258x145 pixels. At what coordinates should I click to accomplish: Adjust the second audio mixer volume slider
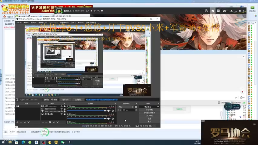(87, 119)
